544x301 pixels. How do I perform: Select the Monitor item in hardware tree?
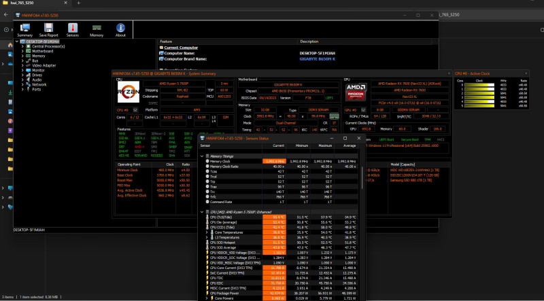pyautogui.click(x=39, y=70)
